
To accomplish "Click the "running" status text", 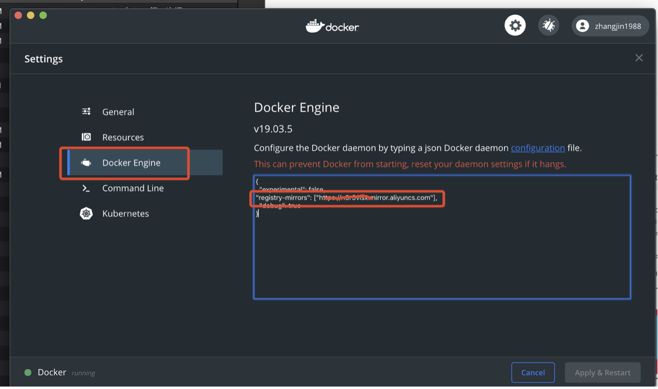I will [83, 373].
